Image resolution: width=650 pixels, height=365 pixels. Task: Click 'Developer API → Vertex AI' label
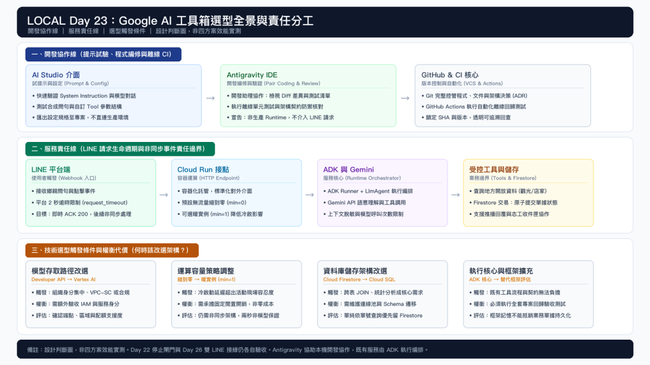point(63,279)
